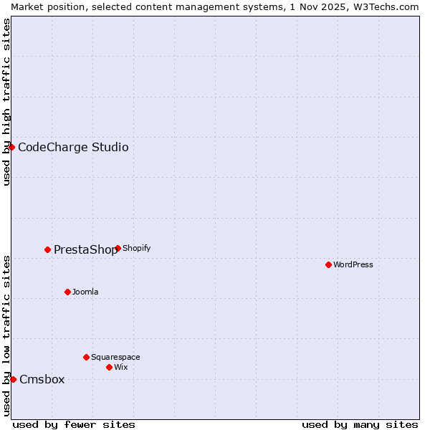
Task: Click the CodeCharge Studio label
Action: [x=73, y=148]
